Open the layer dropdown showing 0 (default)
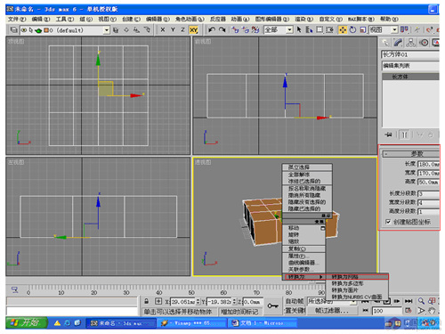This screenshot has height=334, width=445. click(x=107, y=30)
